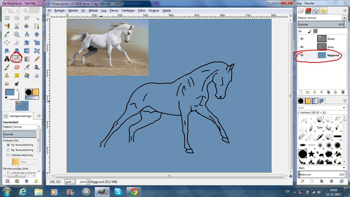Select Bg. farveudfyldning fill type

pyautogui.click(x=8, y=150)
